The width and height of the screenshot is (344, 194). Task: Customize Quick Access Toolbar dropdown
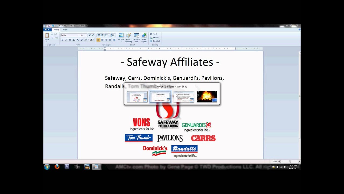click(59, 26)
